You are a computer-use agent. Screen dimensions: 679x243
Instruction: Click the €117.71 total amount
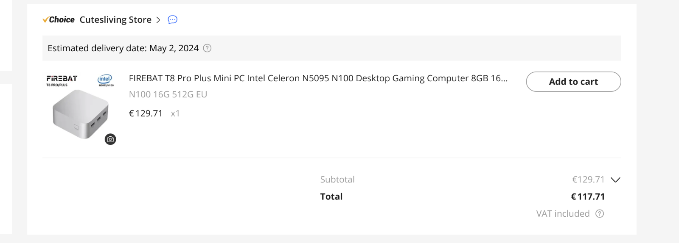point(588,196)
